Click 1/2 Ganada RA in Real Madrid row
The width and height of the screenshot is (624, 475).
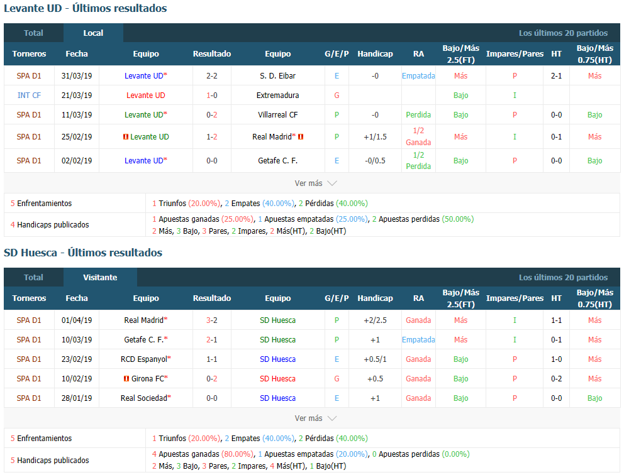click(x=418, y=136)
